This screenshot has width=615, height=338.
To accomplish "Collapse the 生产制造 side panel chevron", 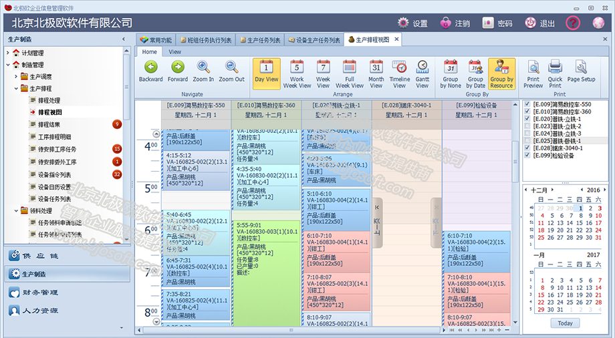I will [124, 39].
